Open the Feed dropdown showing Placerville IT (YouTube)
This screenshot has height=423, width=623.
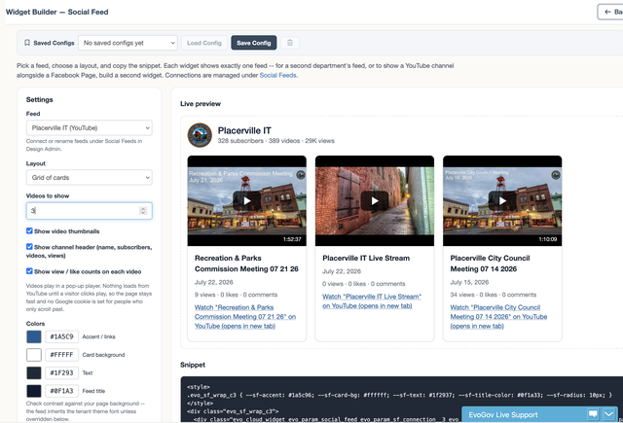89,127
